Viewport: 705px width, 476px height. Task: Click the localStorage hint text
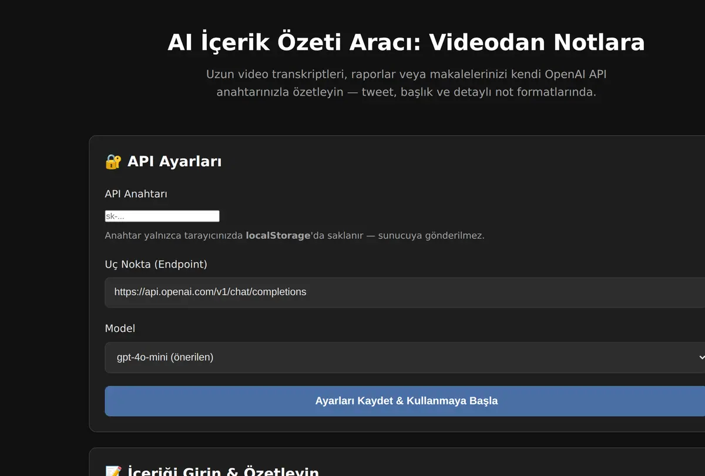[294, 235]
